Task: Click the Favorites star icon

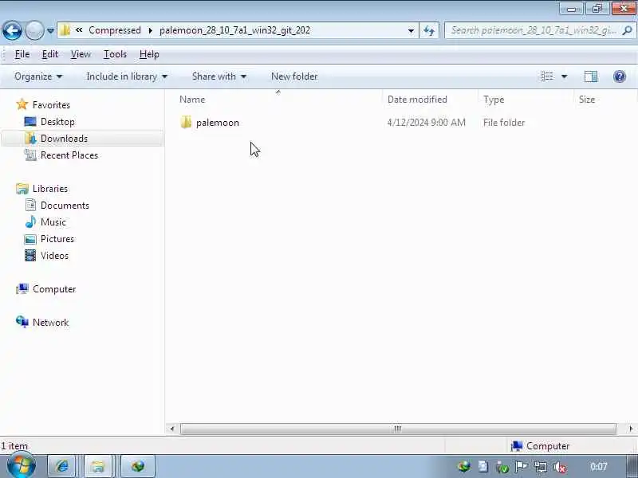Action: [22, 104]
